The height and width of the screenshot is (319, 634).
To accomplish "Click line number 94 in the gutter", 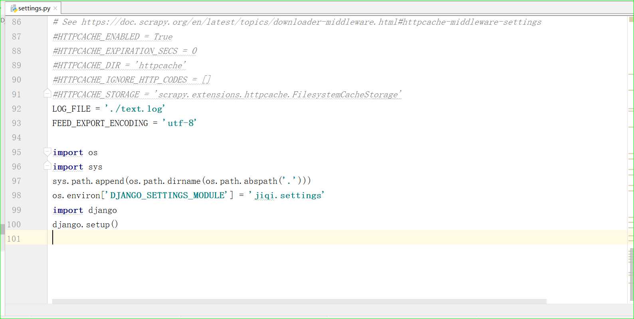I will [x=16, y=138].
